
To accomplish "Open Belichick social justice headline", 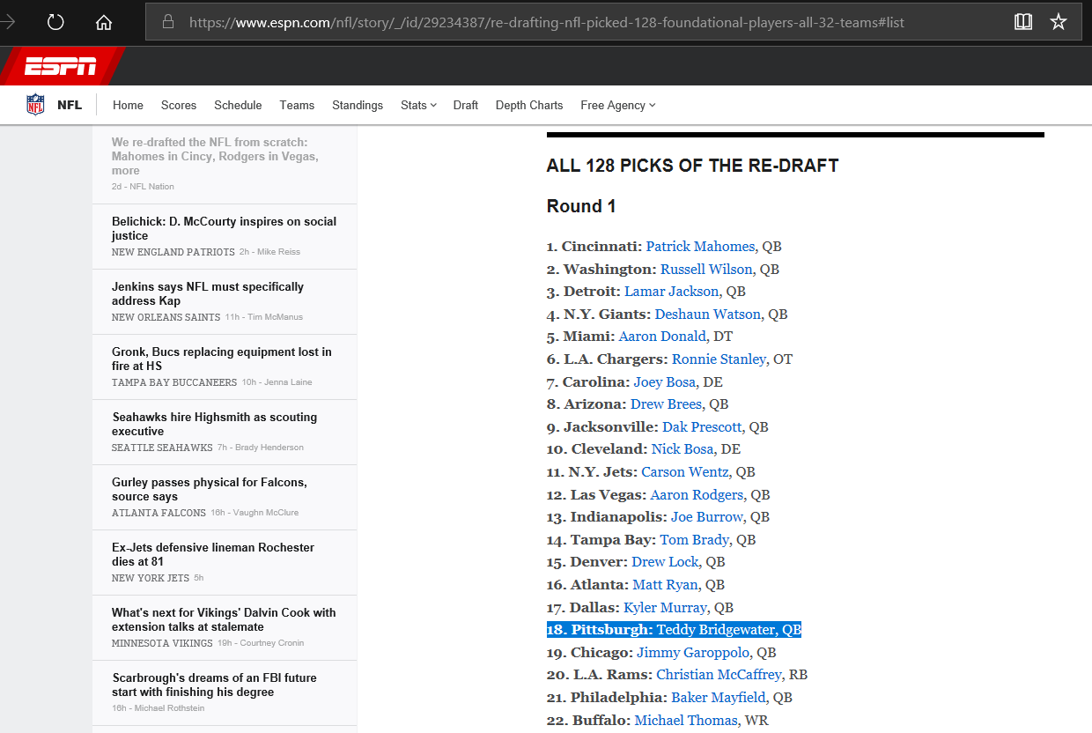I will pyautogui.click(x=224, y=228).
